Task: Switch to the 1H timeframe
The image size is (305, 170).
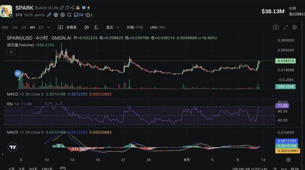Action: [24, 27]
